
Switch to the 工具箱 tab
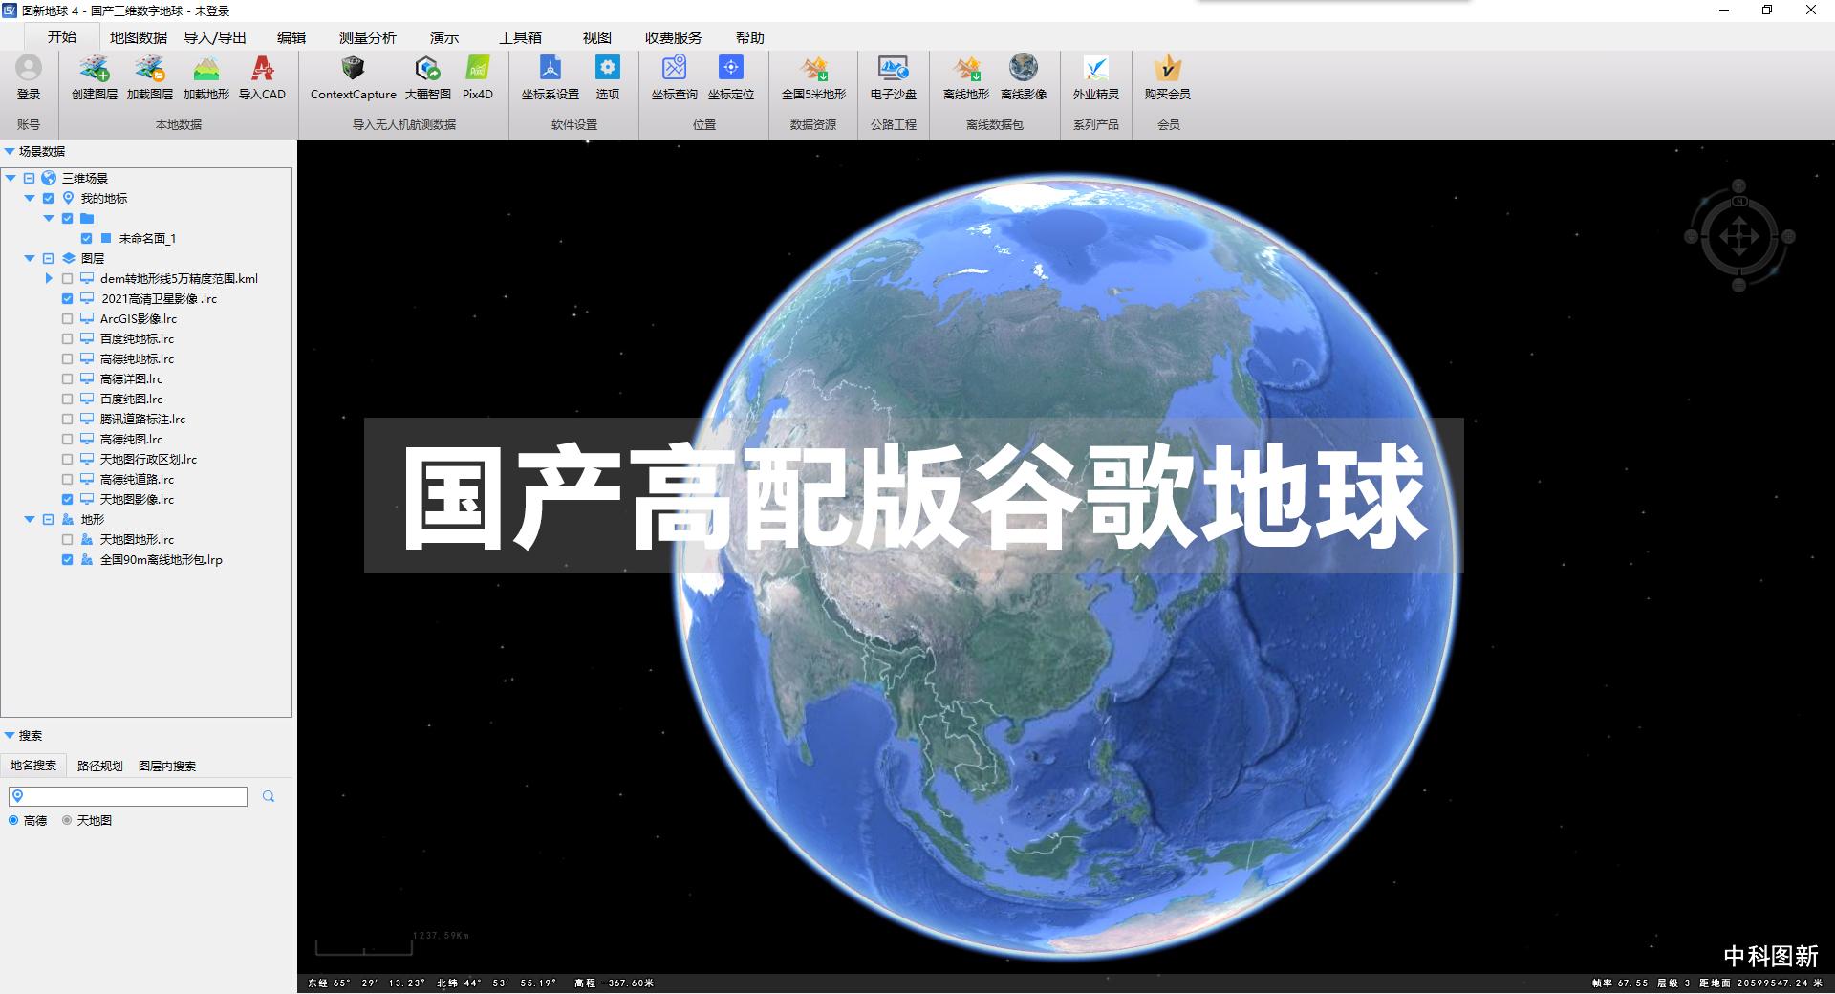click(x=520, y=37)
